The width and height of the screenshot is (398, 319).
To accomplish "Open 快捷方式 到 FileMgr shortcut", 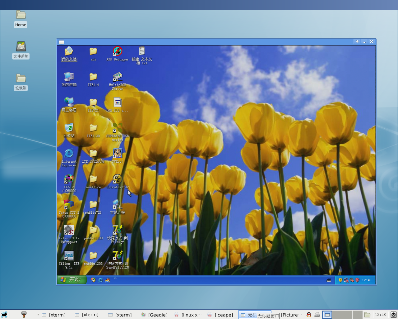I will (x=117, y=234).
